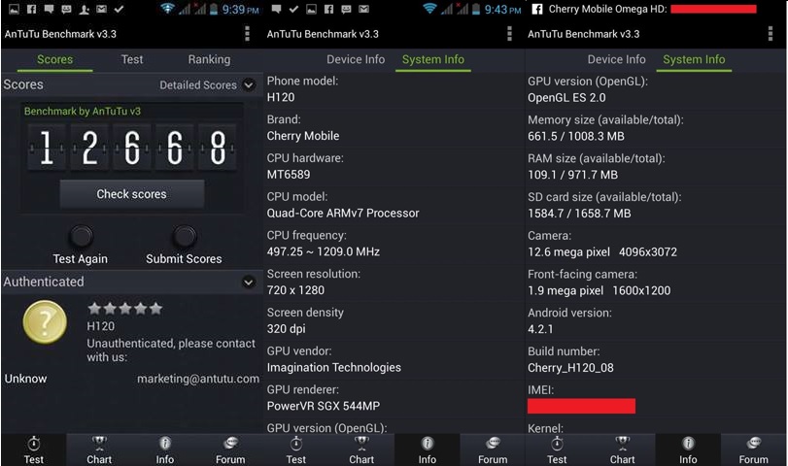This screenshot has width=788, height=466.
Task: Tap Quad-Core ARMv7 Processor text
Action: click(343, 214)
